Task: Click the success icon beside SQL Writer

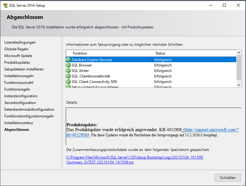Action: [x=68, y=70]
